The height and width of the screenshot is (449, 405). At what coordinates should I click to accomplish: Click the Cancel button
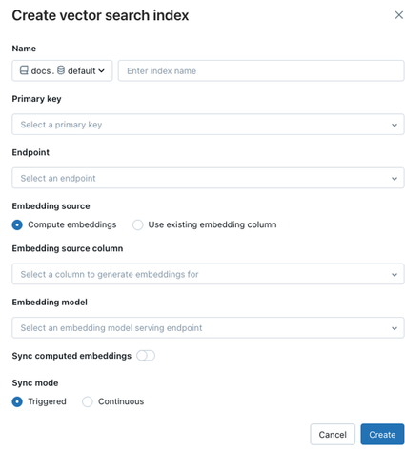click(x=333, y=434)
